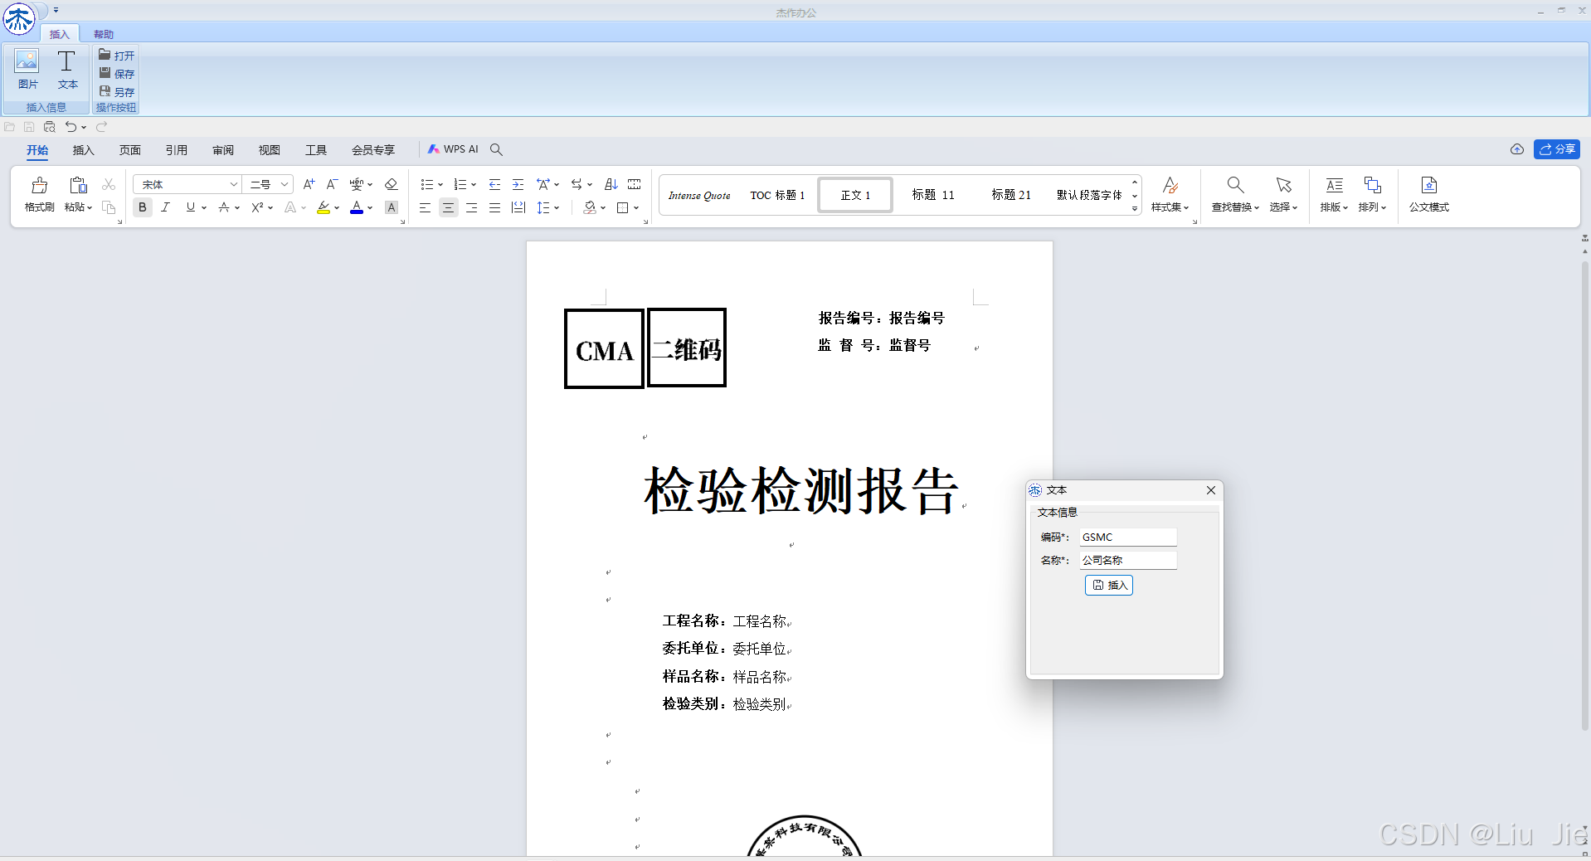Click the WPS AI button

[x=453, y=149]
